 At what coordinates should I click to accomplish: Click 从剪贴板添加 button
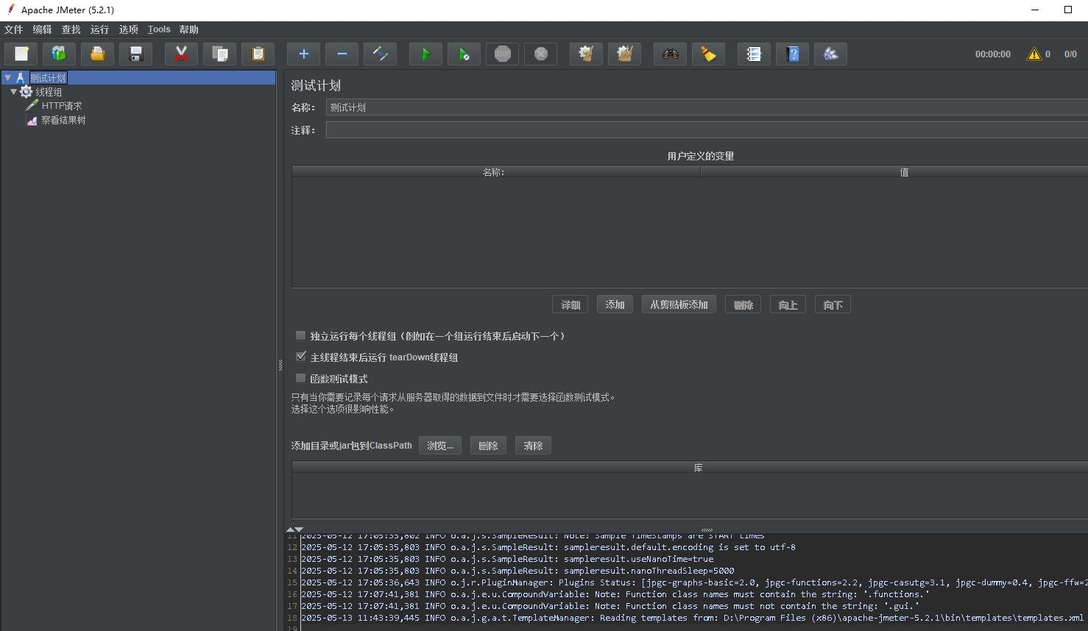tap(679, 304)
